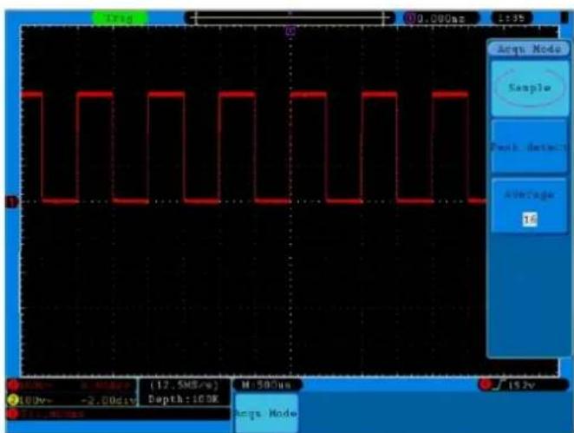Click the battery indicator icon top right corner

pyautogui.click(x=564, y=17)
